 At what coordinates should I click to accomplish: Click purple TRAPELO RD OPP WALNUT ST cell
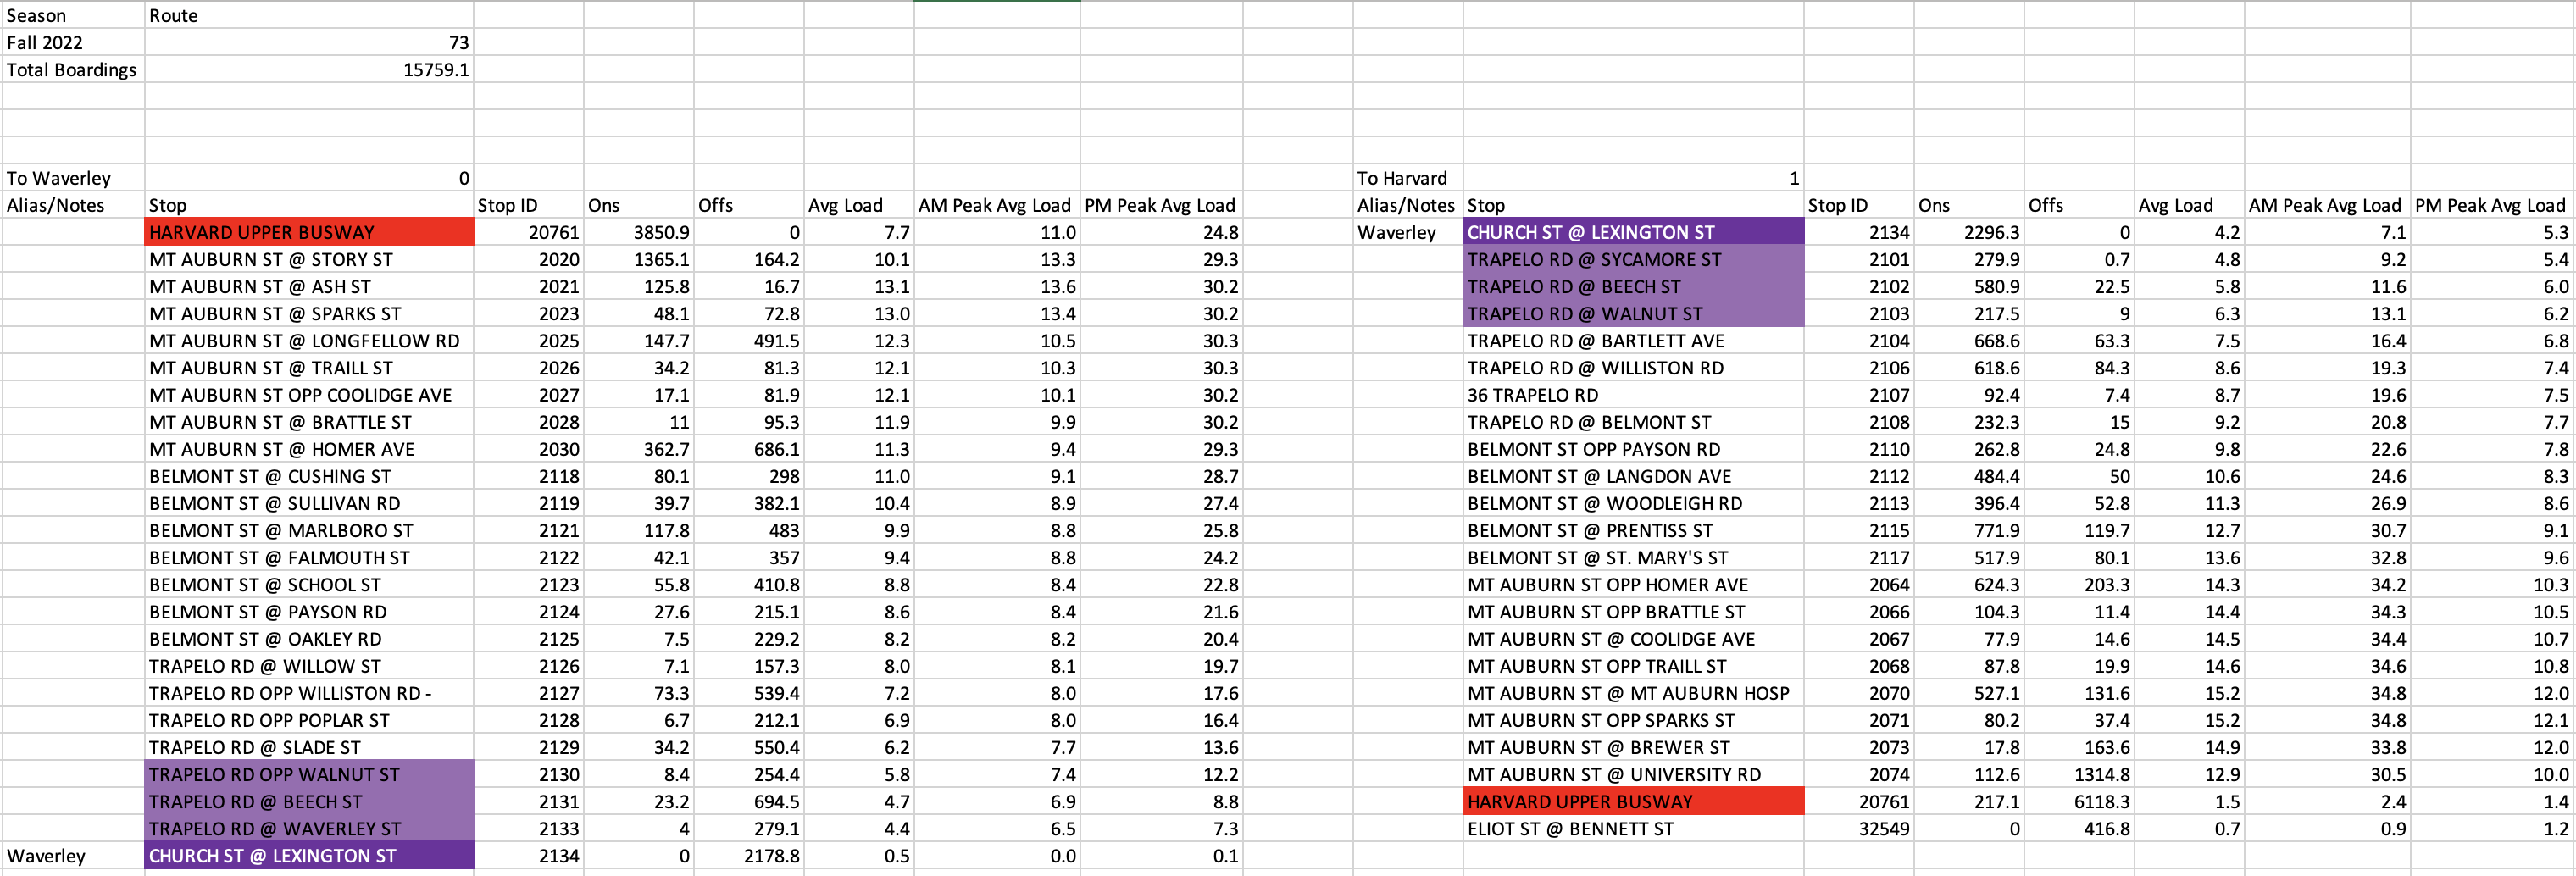point(308,775)
